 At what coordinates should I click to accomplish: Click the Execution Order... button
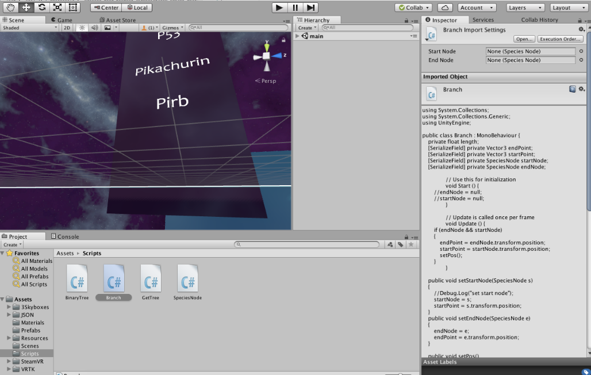560,39
